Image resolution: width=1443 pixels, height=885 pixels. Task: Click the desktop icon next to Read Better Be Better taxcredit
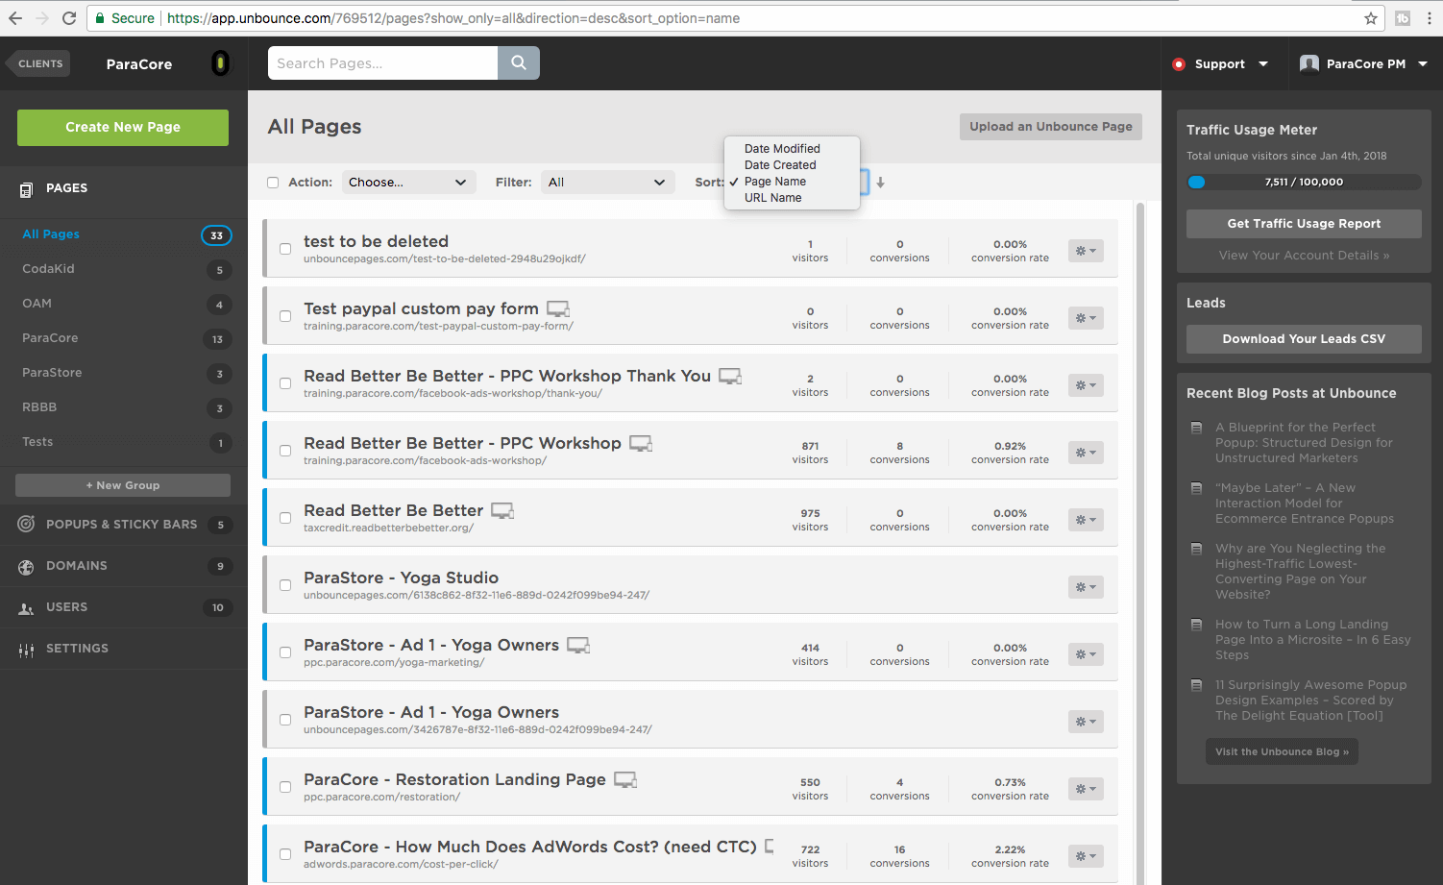pyautogui.click(x=502, y=510)
